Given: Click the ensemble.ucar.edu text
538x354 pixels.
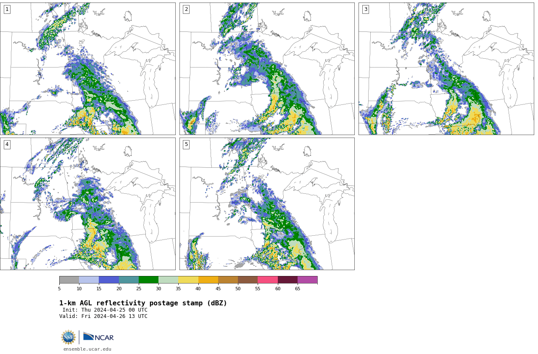Looking at the screenshot, I should pyautogui.click(x=87, y=349).
